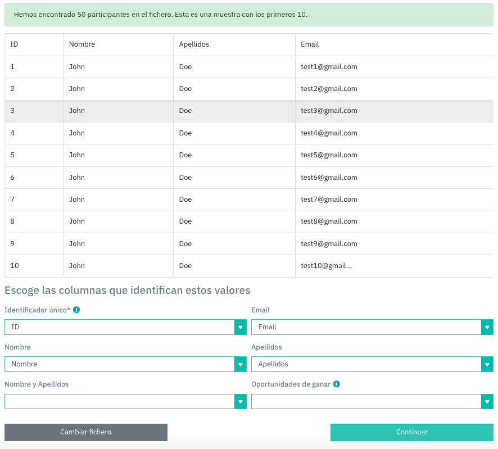
Task: Click the Email table column header
Action: (x=310, y=44)
